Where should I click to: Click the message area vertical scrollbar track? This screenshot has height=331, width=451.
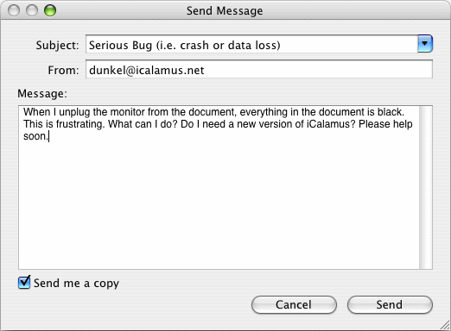tap(426, 187)
